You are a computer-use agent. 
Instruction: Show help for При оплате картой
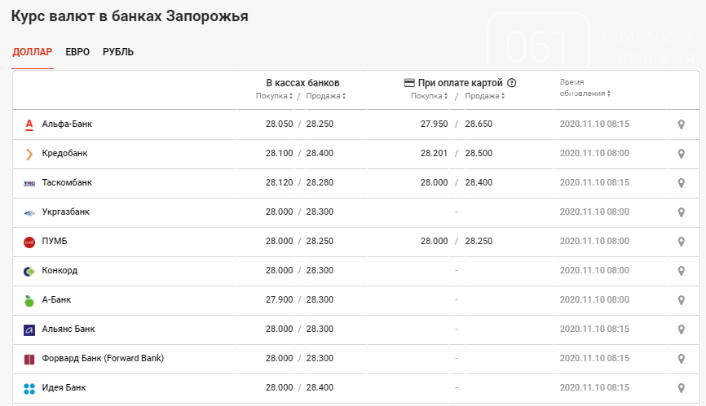pyautogui.click(x=511, y=83)
